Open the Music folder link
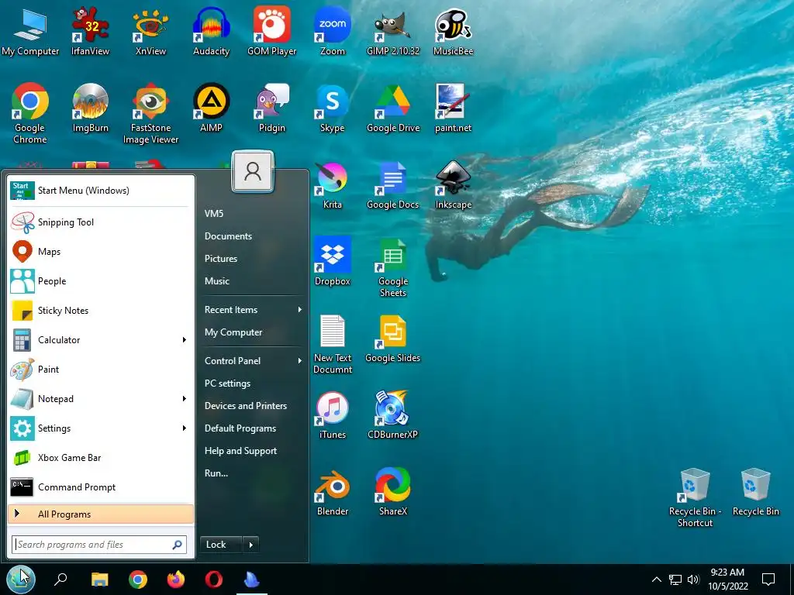Screen dimensions: 794x595 [x=217, y=280]
